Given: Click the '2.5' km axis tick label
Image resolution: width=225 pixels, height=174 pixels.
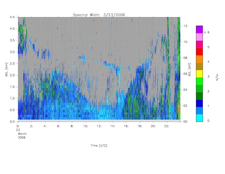Looking at the screenshot, I should coord(12,64).
